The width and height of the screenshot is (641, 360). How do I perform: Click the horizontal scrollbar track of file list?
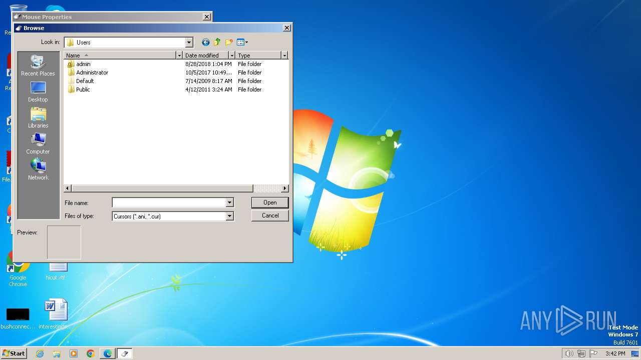click(267, 188)
